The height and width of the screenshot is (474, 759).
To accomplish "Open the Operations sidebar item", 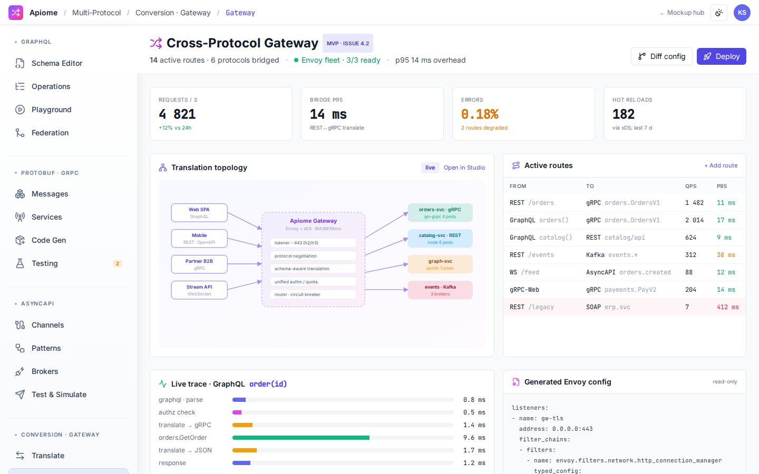I will [69, 86].
